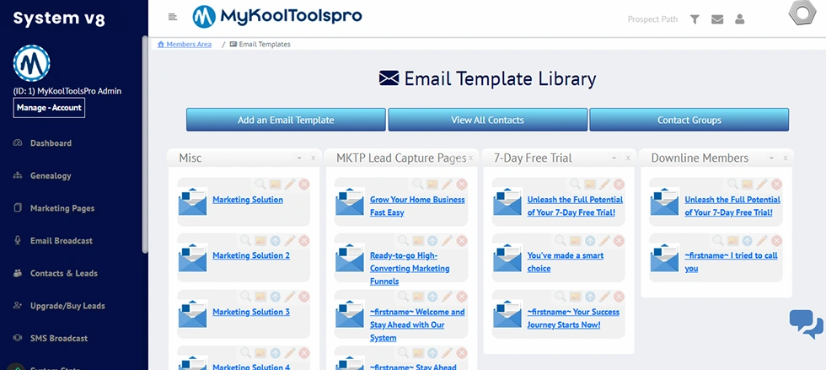Expand the 7-Day Free Trial dropdown arrow
The width and height of the screenshot is (826, 370).
click(613, 158)
